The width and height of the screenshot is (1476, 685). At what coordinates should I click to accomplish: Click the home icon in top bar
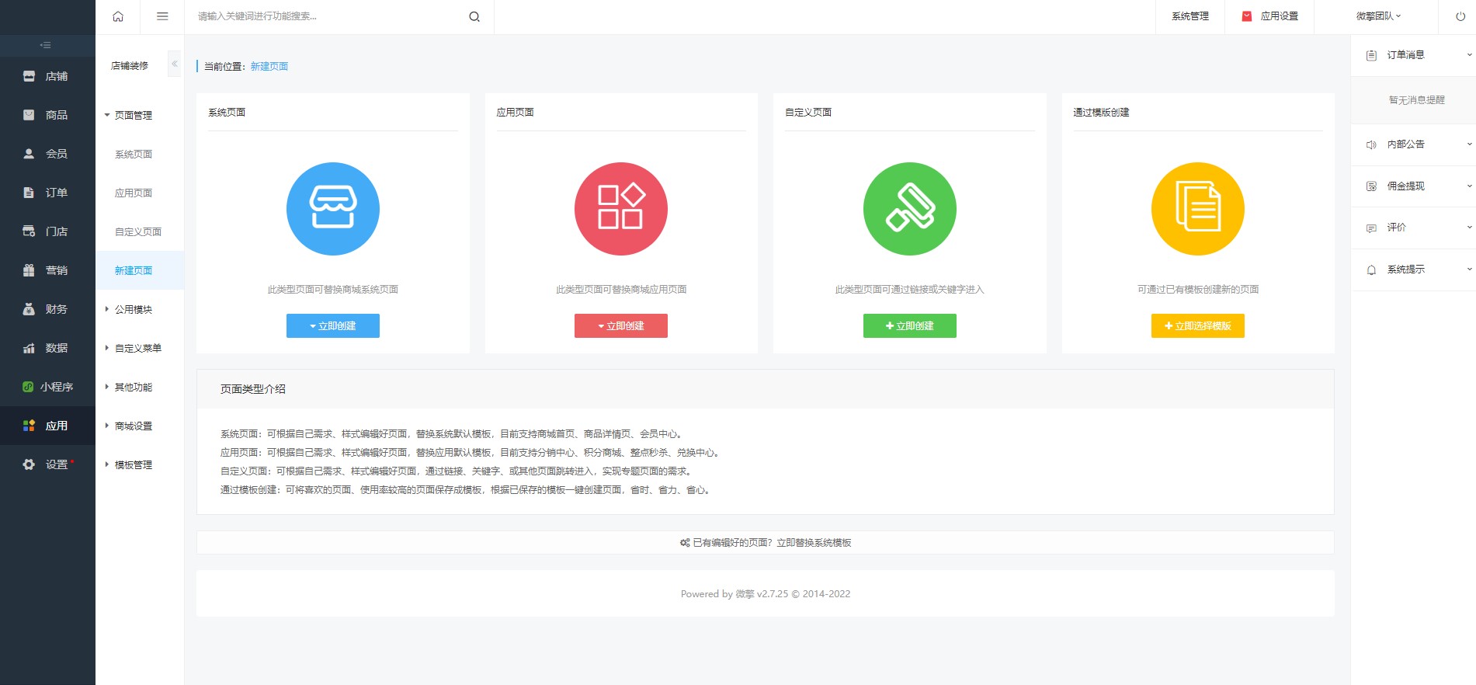click(118, 16)
